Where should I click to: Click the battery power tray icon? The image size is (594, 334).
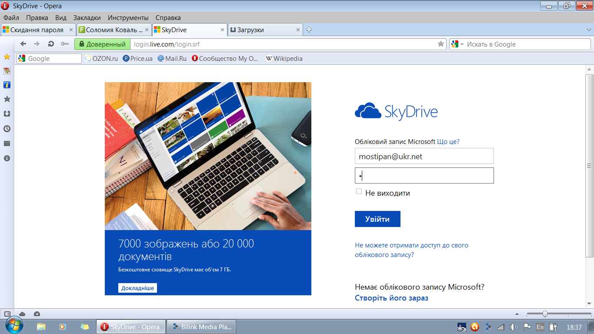pos(553,327)
